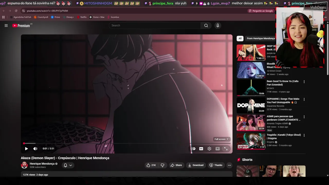Open the first Shorts thumbnail
The image size is (329, 185).
pyautogui.click(x=248, y=171)
